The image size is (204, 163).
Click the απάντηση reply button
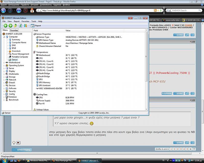click(x=22, y=150)
